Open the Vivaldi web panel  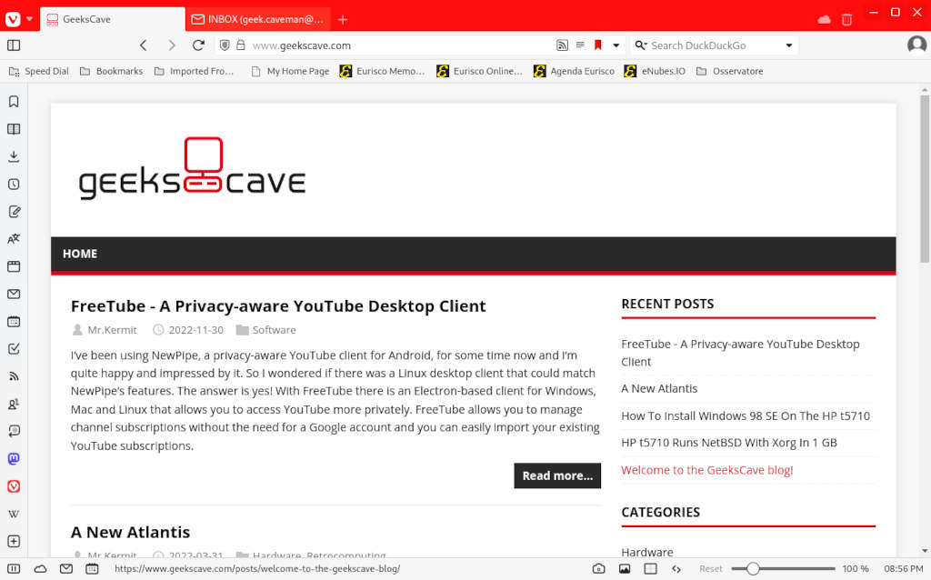point(14,486)
